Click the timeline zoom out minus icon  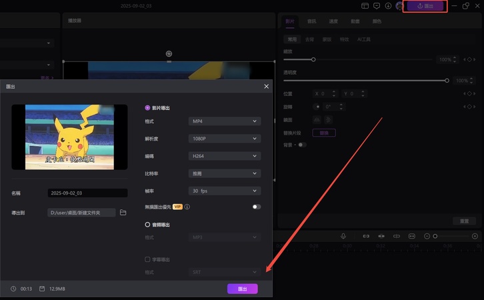point(427,236)
